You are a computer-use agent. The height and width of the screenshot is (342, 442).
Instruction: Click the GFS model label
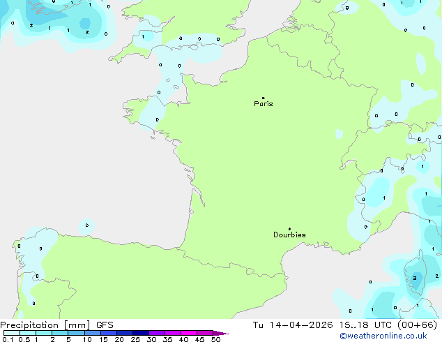[105, 325]
